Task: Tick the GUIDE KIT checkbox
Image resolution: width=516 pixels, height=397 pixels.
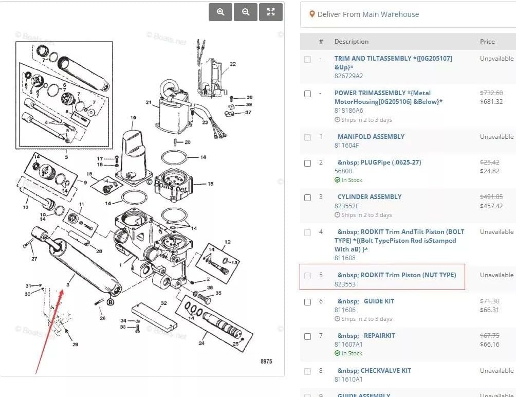Action: click(308, 302)
